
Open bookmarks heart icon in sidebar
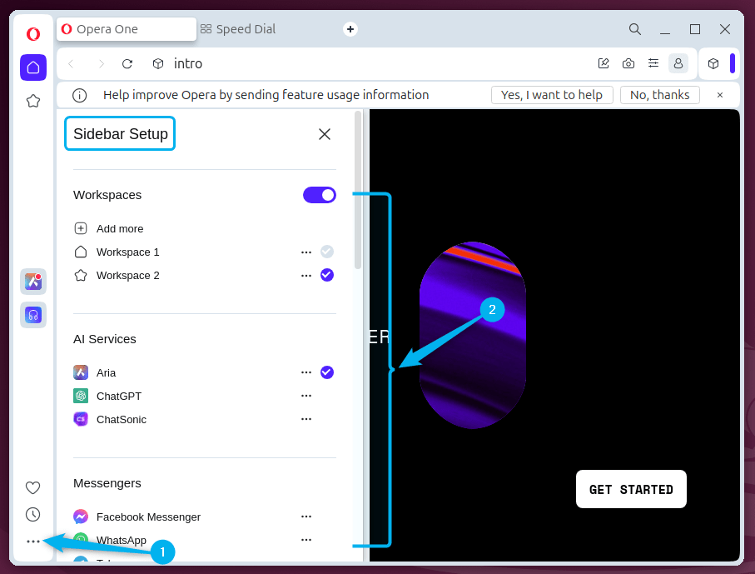coord(33,488)
